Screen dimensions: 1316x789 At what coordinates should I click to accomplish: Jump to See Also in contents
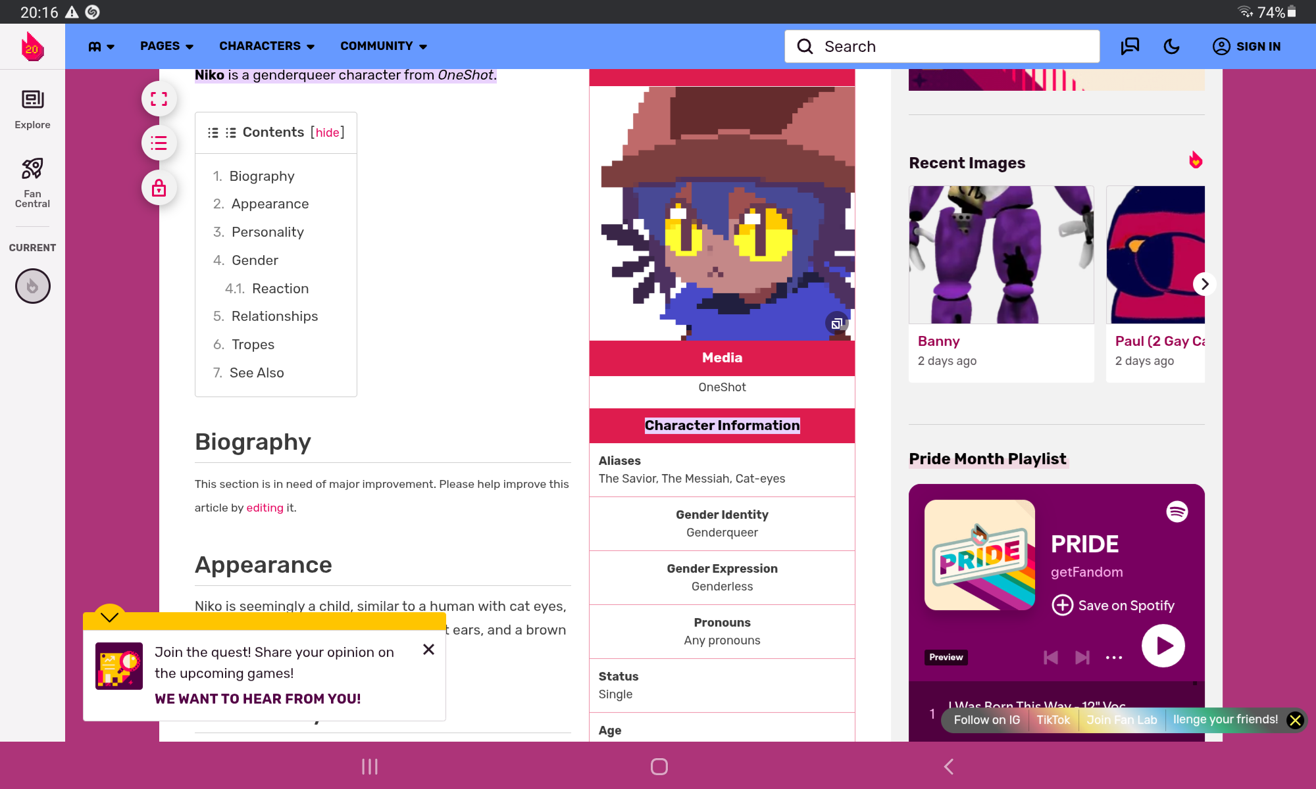click(257, 373)
